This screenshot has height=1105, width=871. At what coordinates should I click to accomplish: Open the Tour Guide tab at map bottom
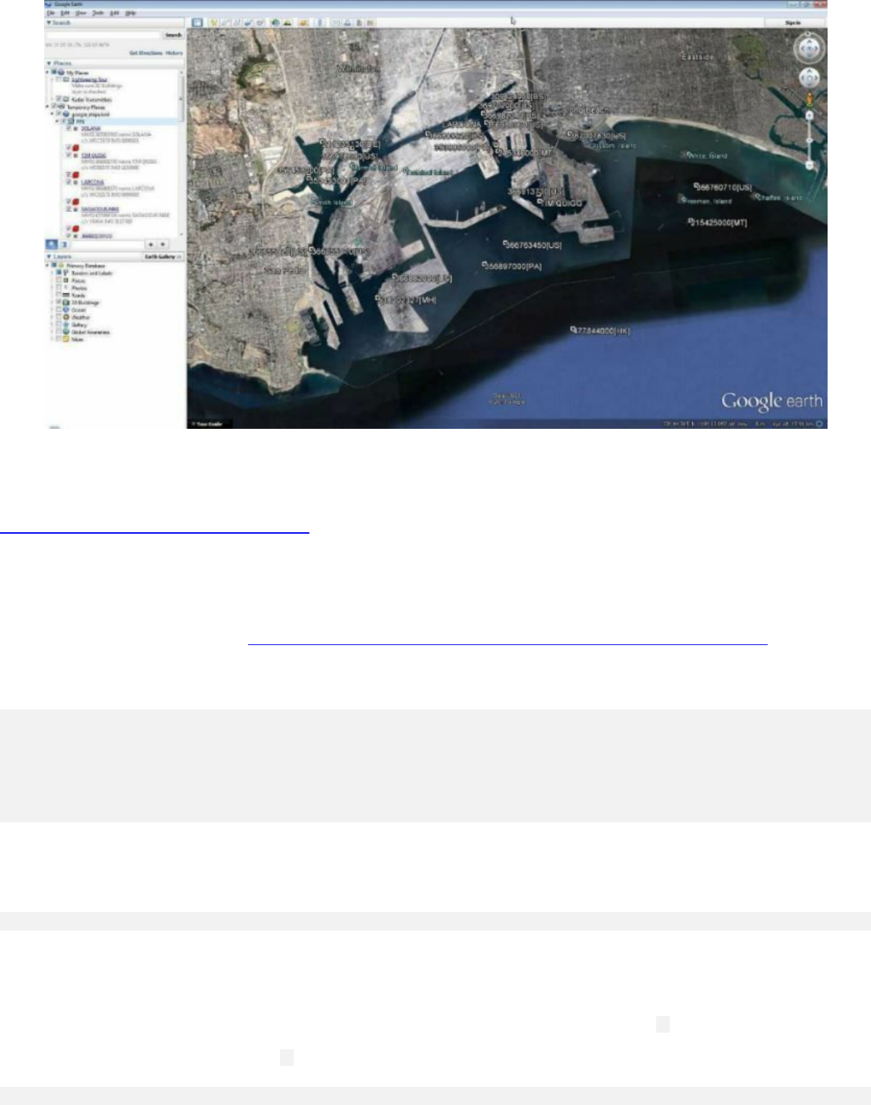[210, 424]
